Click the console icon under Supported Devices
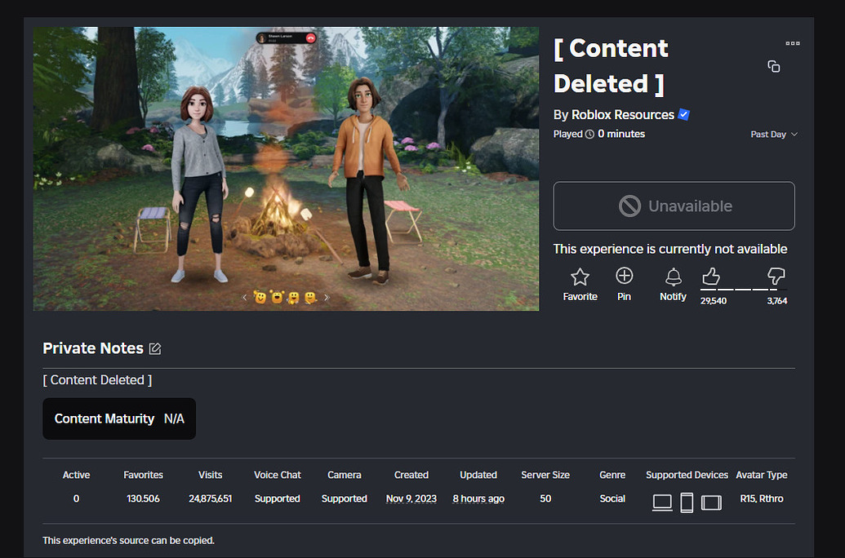 click(x=711, y=503)
